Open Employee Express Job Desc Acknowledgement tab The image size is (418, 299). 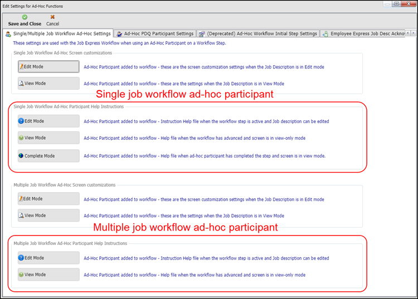363,33
